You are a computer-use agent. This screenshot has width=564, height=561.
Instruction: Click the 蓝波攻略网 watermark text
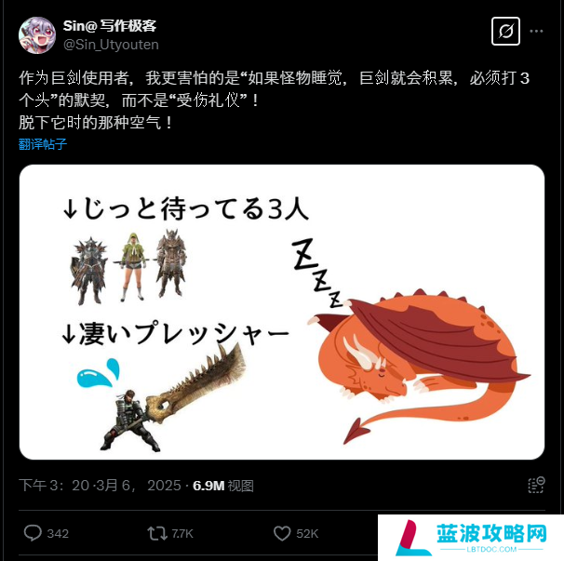click(491, 533)
